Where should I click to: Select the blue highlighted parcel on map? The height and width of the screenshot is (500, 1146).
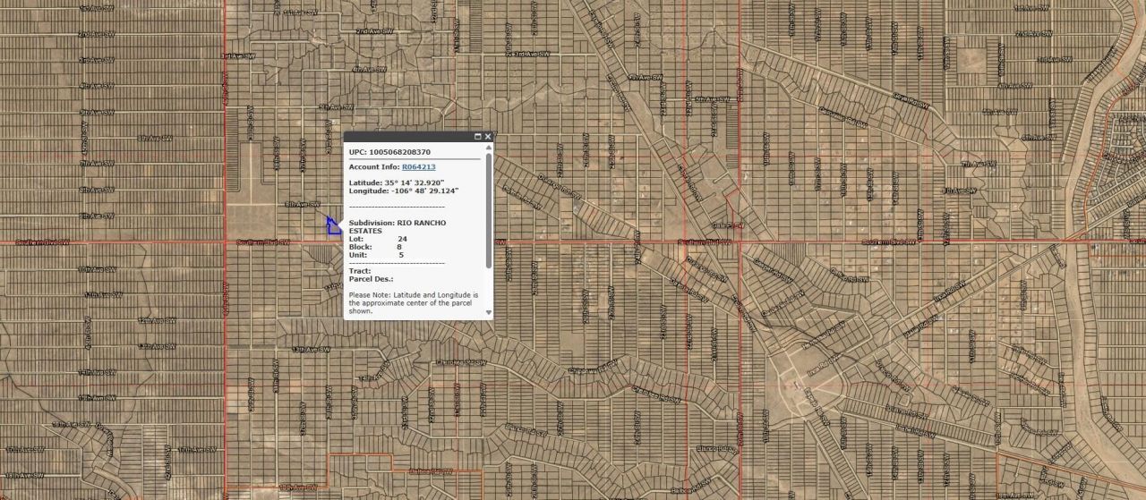click(x=334, y=227)
